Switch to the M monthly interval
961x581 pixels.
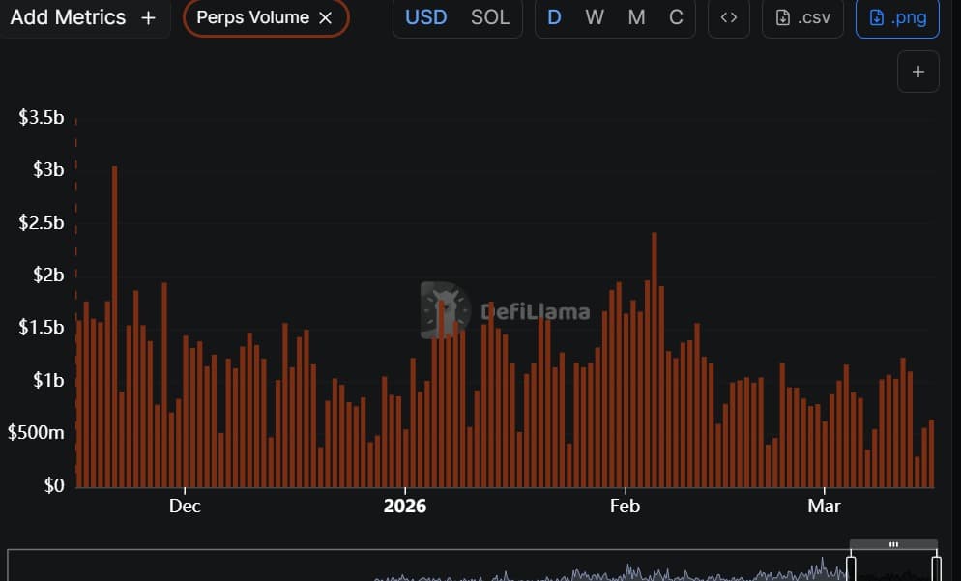(634, 16)
